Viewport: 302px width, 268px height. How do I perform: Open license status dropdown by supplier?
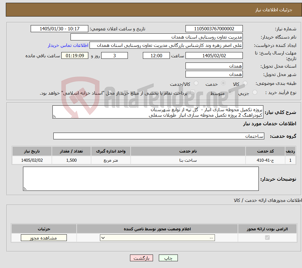point(157,238)
